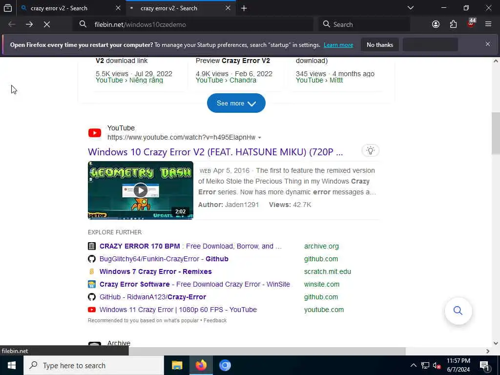Open 'BugGlitchy64/Funkin-CrazyError - Github' link
Screen dimensions: 500x375
tap(164, 259)
